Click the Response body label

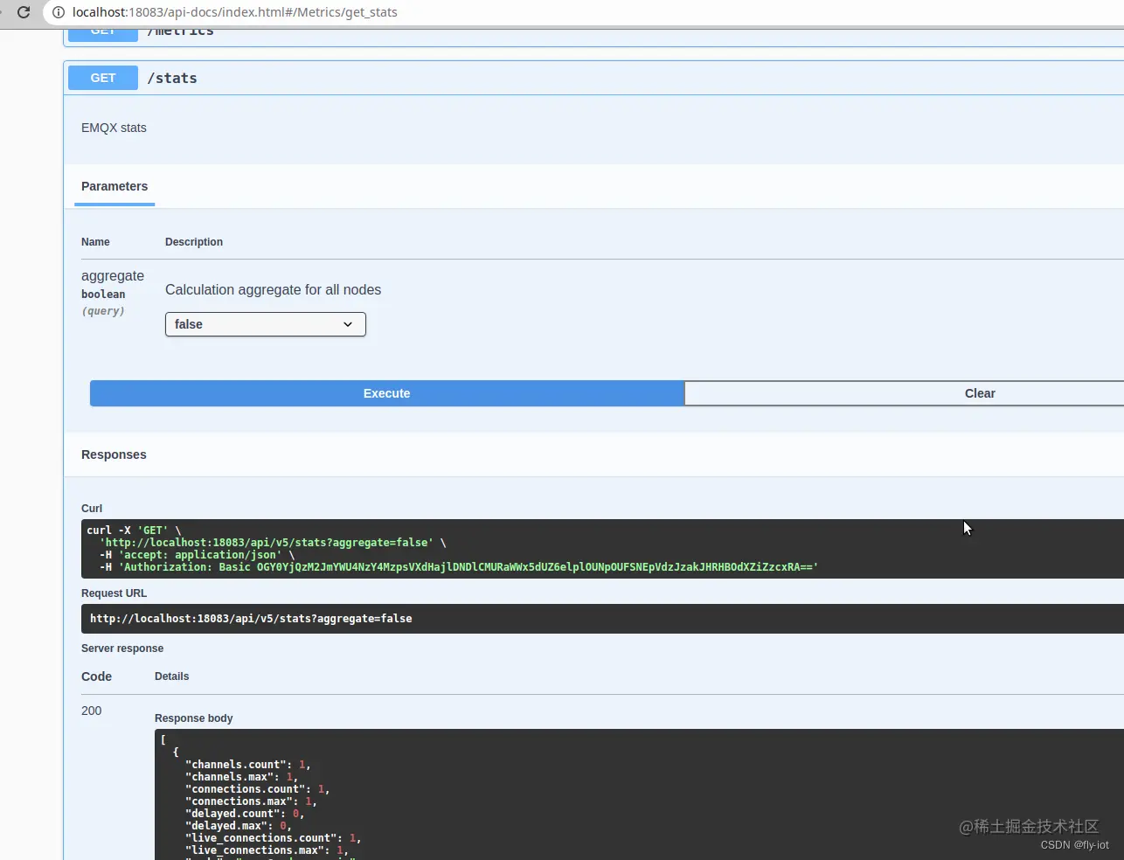[x=194, y=718]
